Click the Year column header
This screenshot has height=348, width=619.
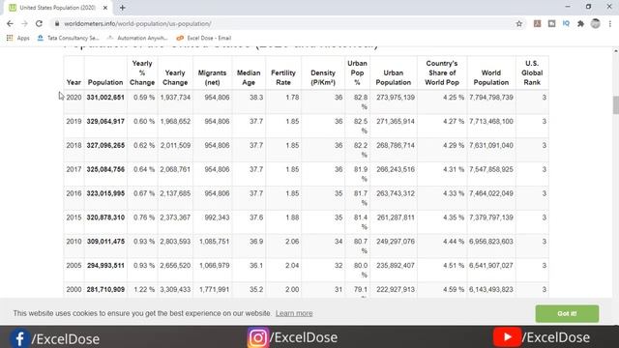tap(74, 82)
